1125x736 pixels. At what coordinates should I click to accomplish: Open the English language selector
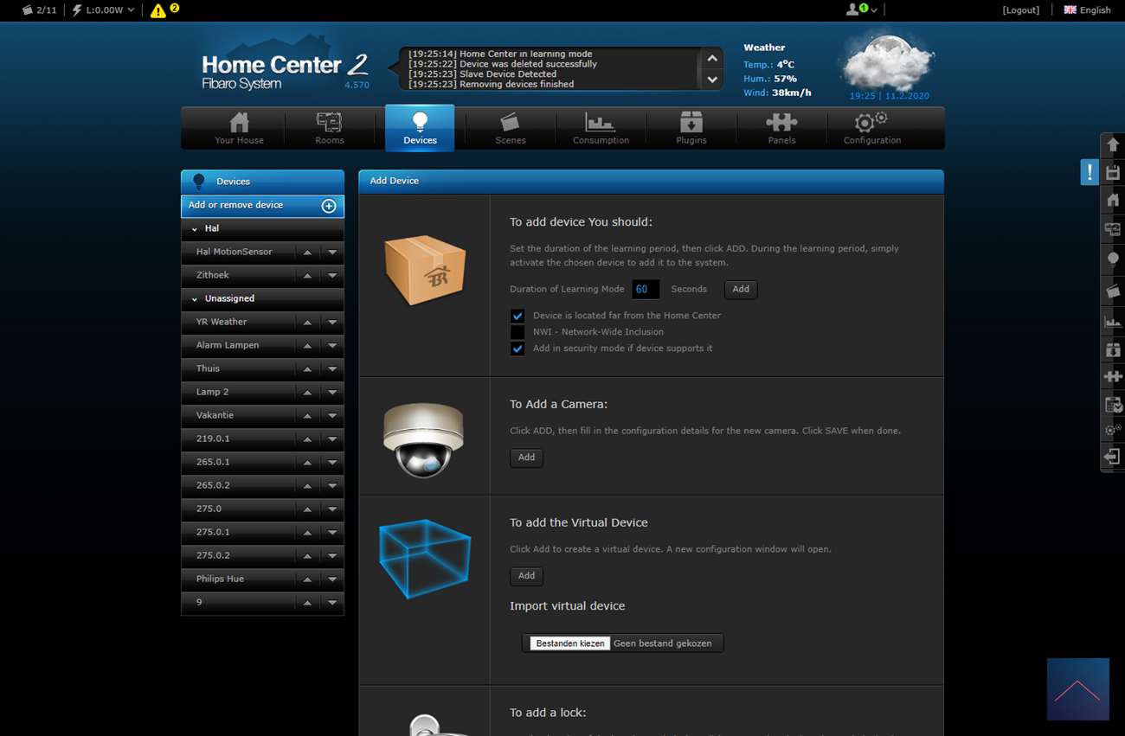tap(1087, 10)
